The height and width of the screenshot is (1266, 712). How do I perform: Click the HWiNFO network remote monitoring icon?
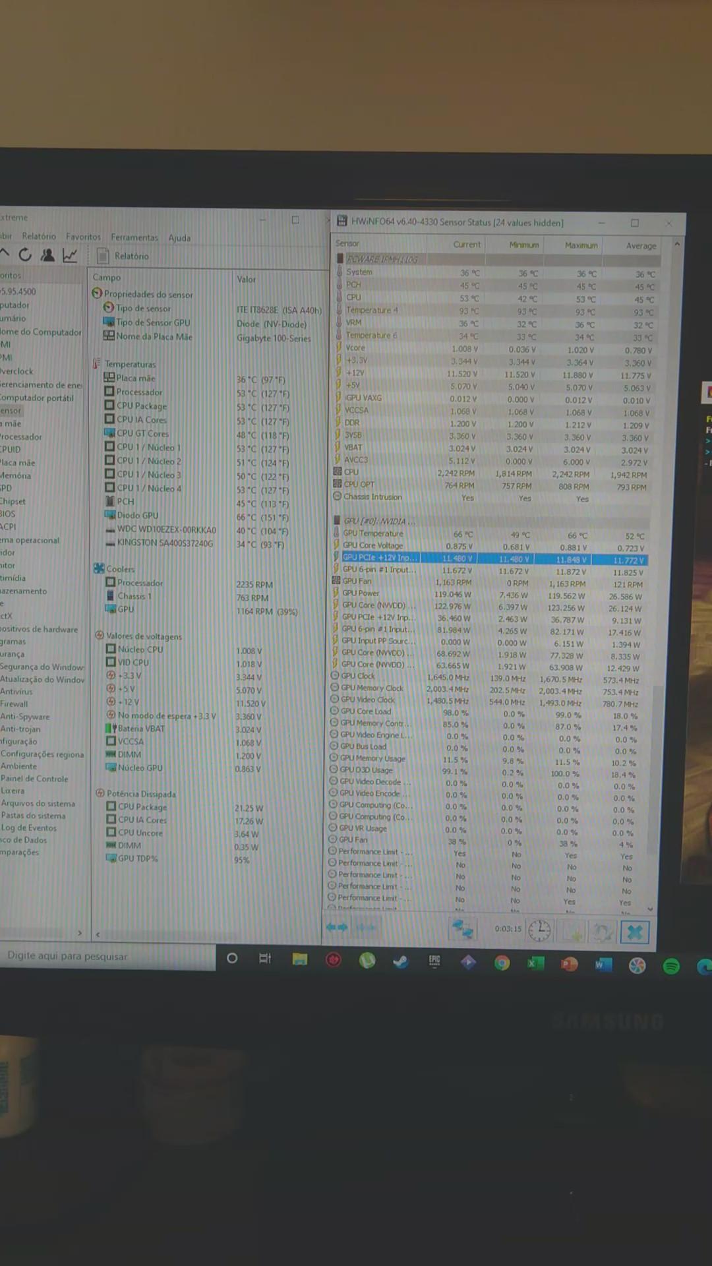pyautogui.click(x=462, y=929)
